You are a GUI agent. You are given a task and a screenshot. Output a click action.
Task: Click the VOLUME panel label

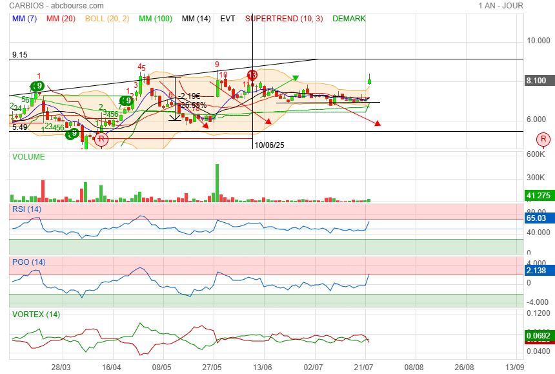click(x=28, y=157)
